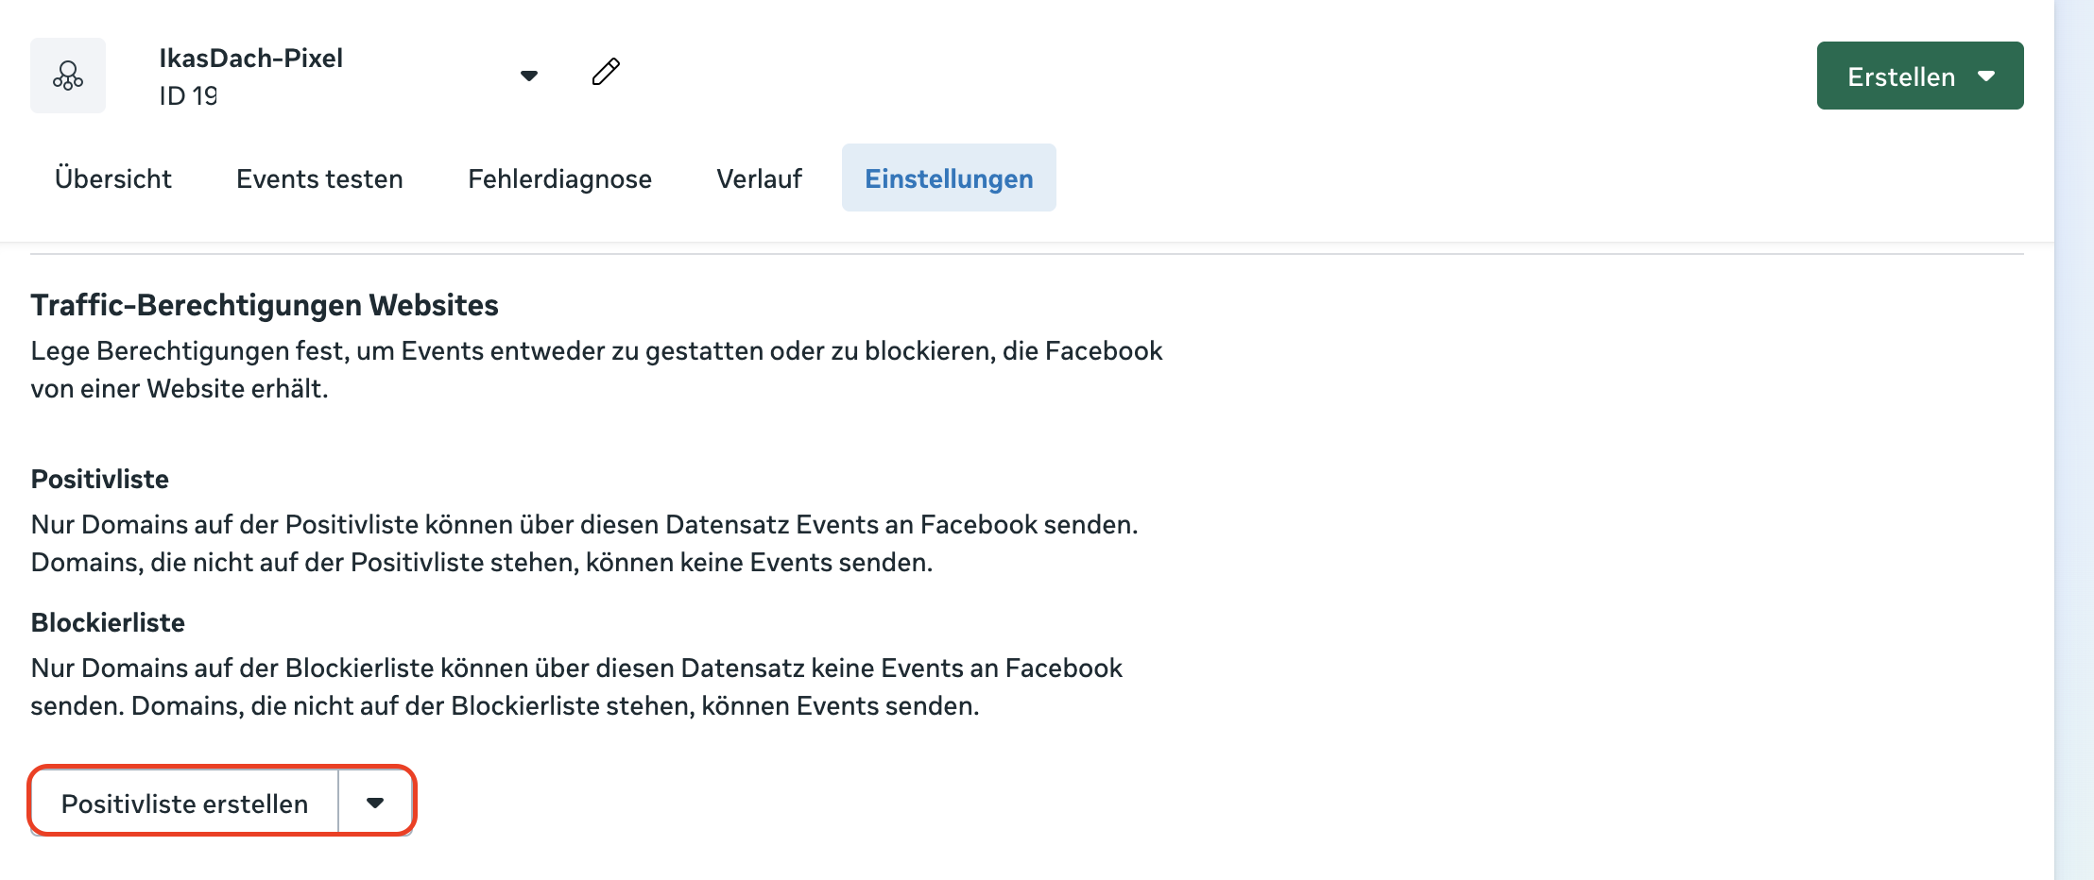2094x880 pixels.
Task: Click the Positivliste section heading
Action: (x=100, y=479)
